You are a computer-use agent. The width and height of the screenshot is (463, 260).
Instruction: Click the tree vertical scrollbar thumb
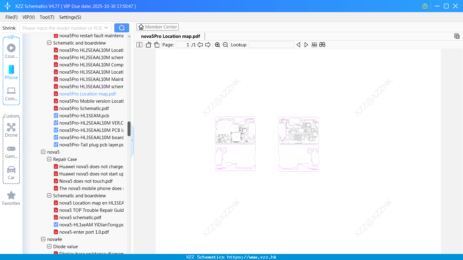[129, 129]
